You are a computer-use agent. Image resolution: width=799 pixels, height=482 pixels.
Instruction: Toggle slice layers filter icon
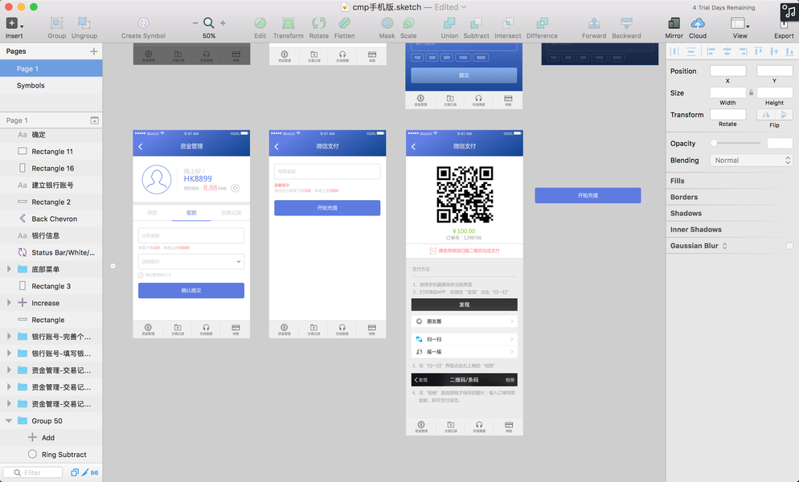(x=84, y=472)
